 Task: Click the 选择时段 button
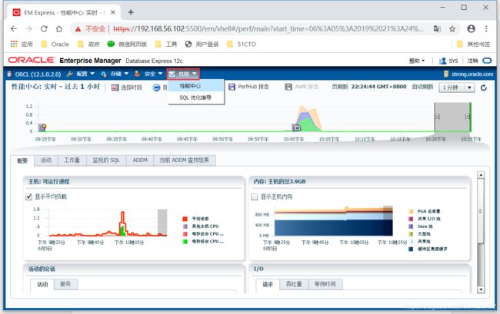coord(127,88)
